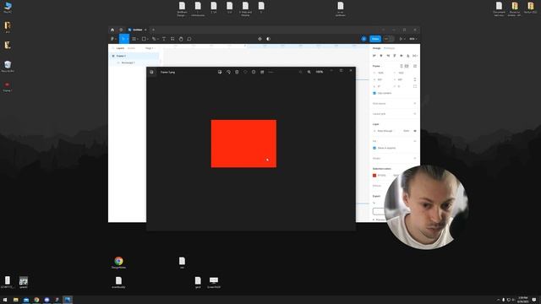Open Shape tools dropdown arrow

click(148, 39)
